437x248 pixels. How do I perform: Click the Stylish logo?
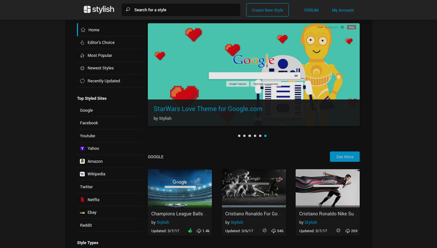(99, 10)
